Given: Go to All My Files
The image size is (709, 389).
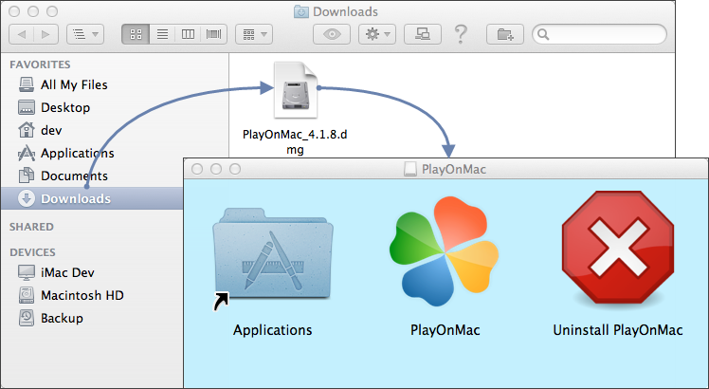Looking at the screenshot, I should [73, 84].
